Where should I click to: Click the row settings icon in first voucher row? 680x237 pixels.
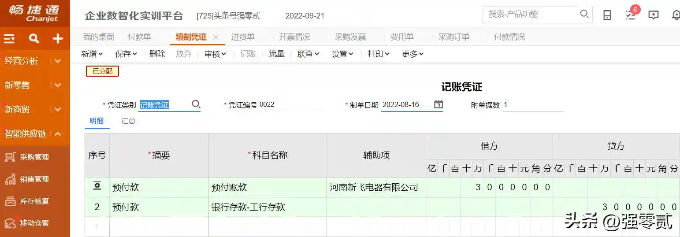coord(97,186)
